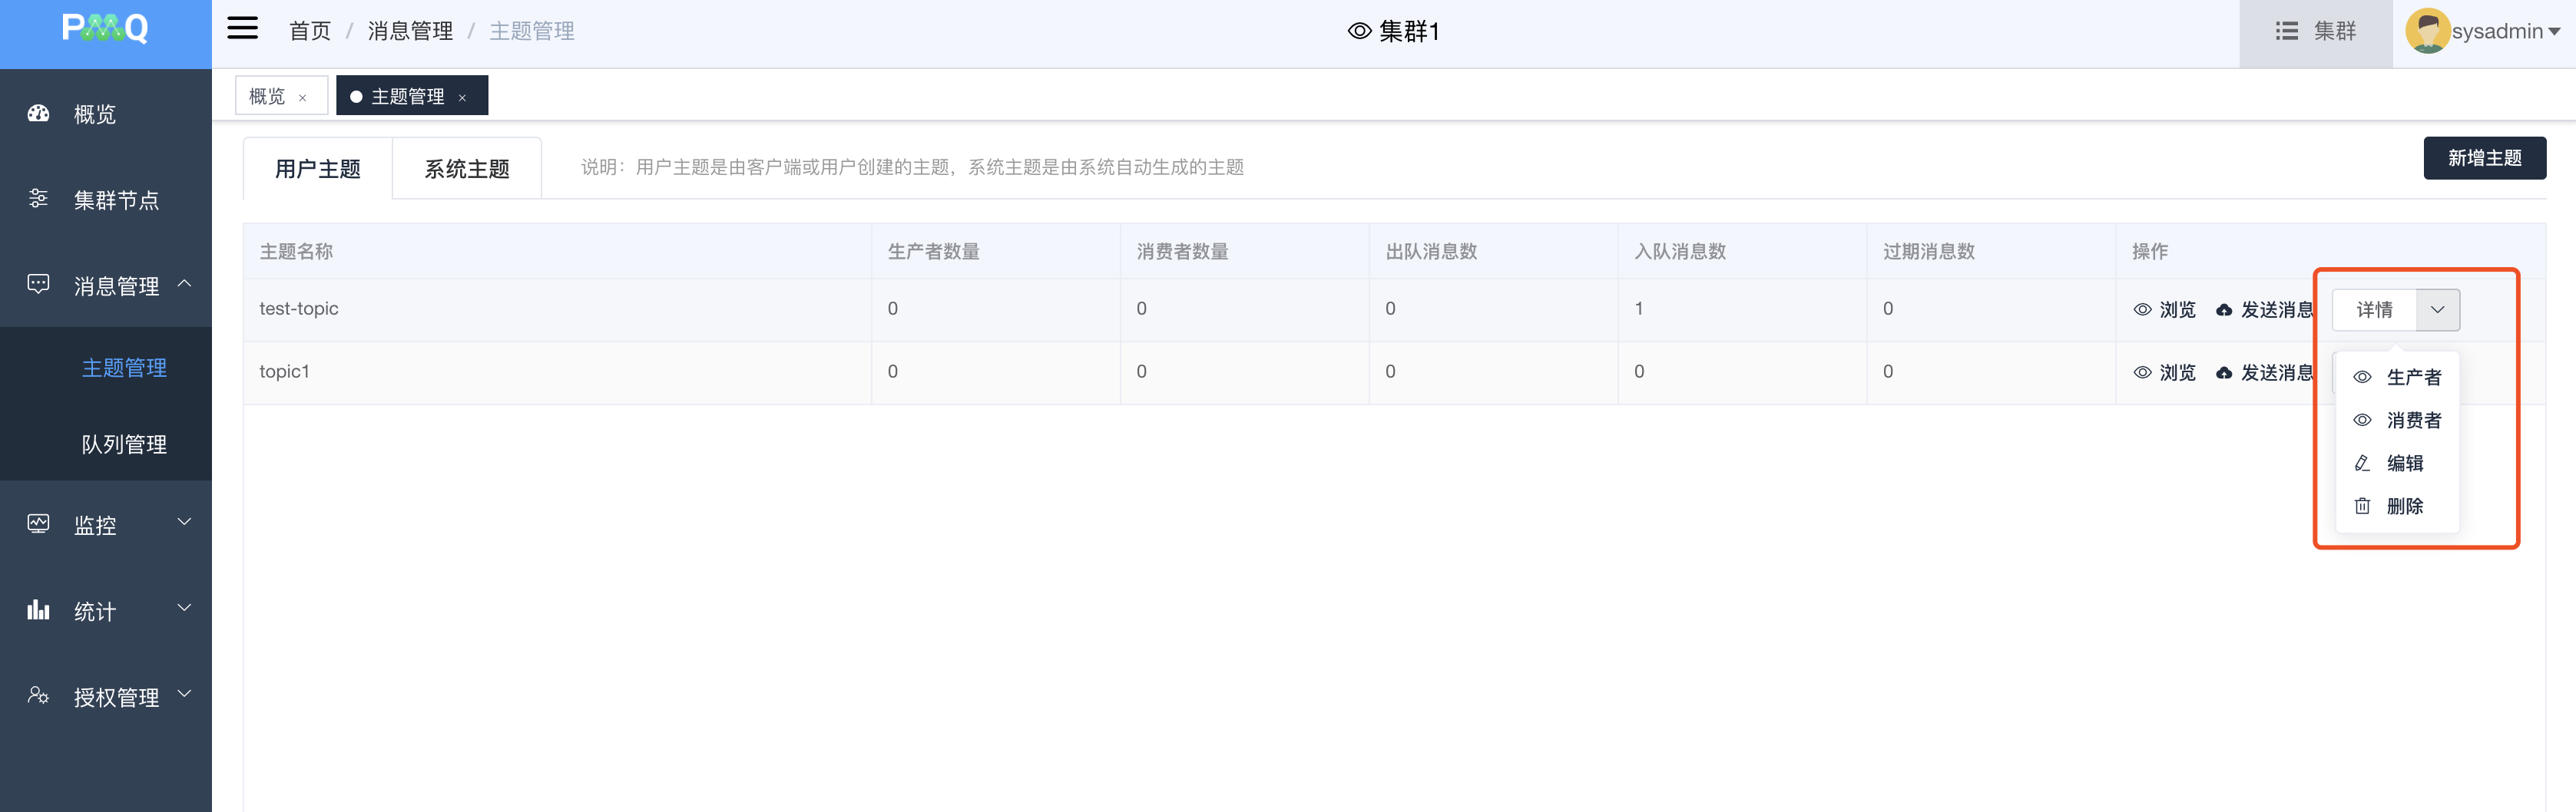The image size is (2576, 812).
Task: Click 浏览 eye for topic1
Action: click(2165, 372)
